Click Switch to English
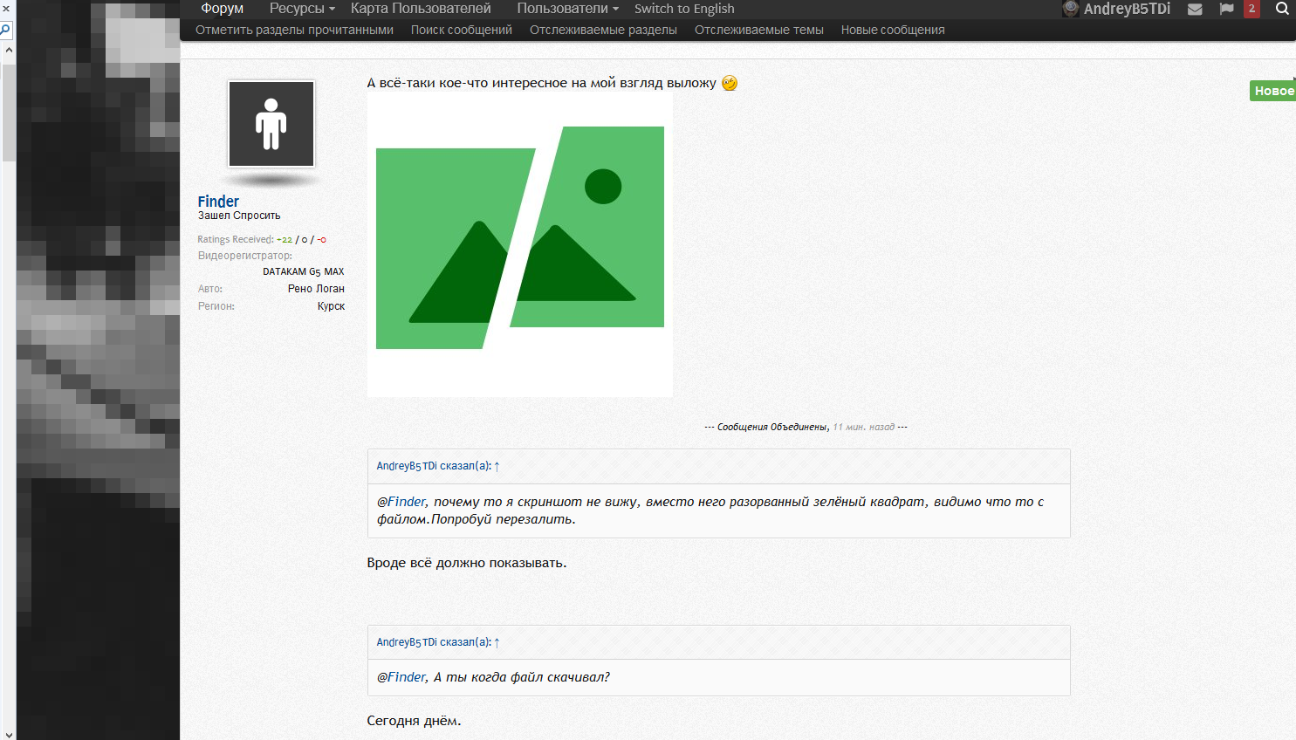Viewport: 1296px width, 740px height. pyautogui.click(x=684, y=9)
